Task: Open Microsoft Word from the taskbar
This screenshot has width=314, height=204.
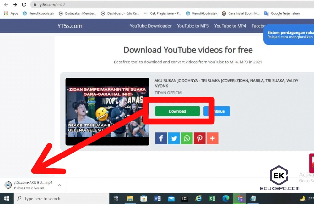Action: pyautogui.click(x=157, y=198)
